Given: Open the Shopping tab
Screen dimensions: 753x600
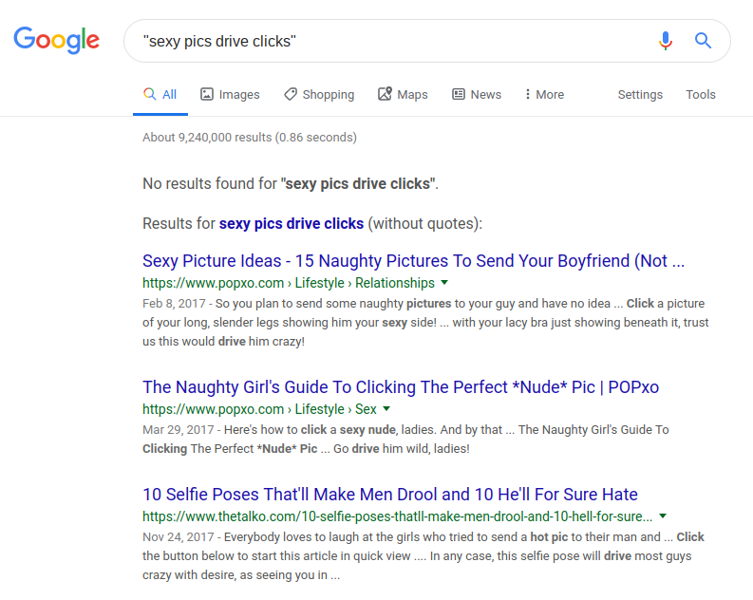Looking at the screenshot, I should [319, 95].
